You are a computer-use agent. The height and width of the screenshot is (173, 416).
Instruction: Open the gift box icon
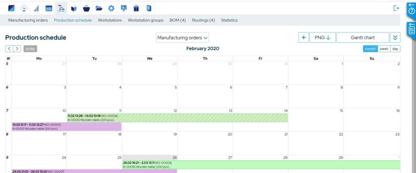pos(136,8)
